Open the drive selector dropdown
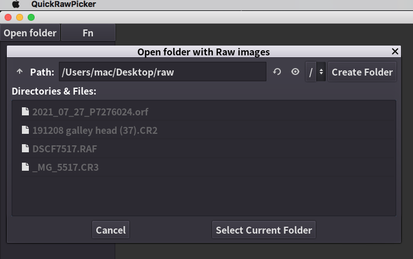The width and height of the screenshot is (413, 259). coord(316,72)
